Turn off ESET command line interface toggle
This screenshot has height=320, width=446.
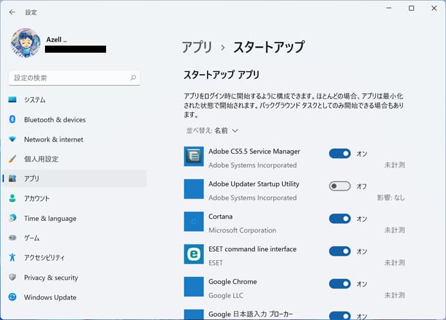[x=339, y=251]
